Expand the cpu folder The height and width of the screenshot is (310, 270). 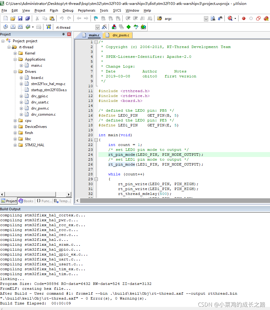tap(15, 121)
